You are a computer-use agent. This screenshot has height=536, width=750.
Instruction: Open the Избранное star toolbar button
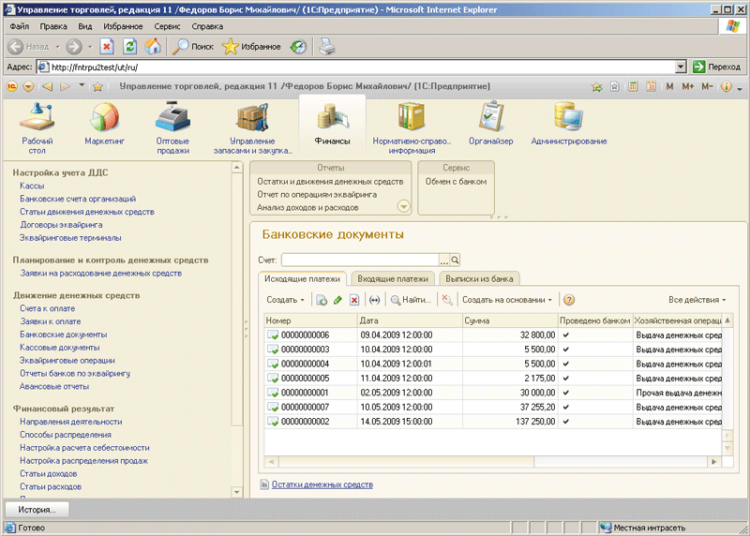[x=251, y=46]
